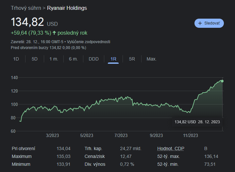This screenshot has height=172, width=235.
Task: Click the 52-týž. max. value 136,14
Action: click(211, 156)
